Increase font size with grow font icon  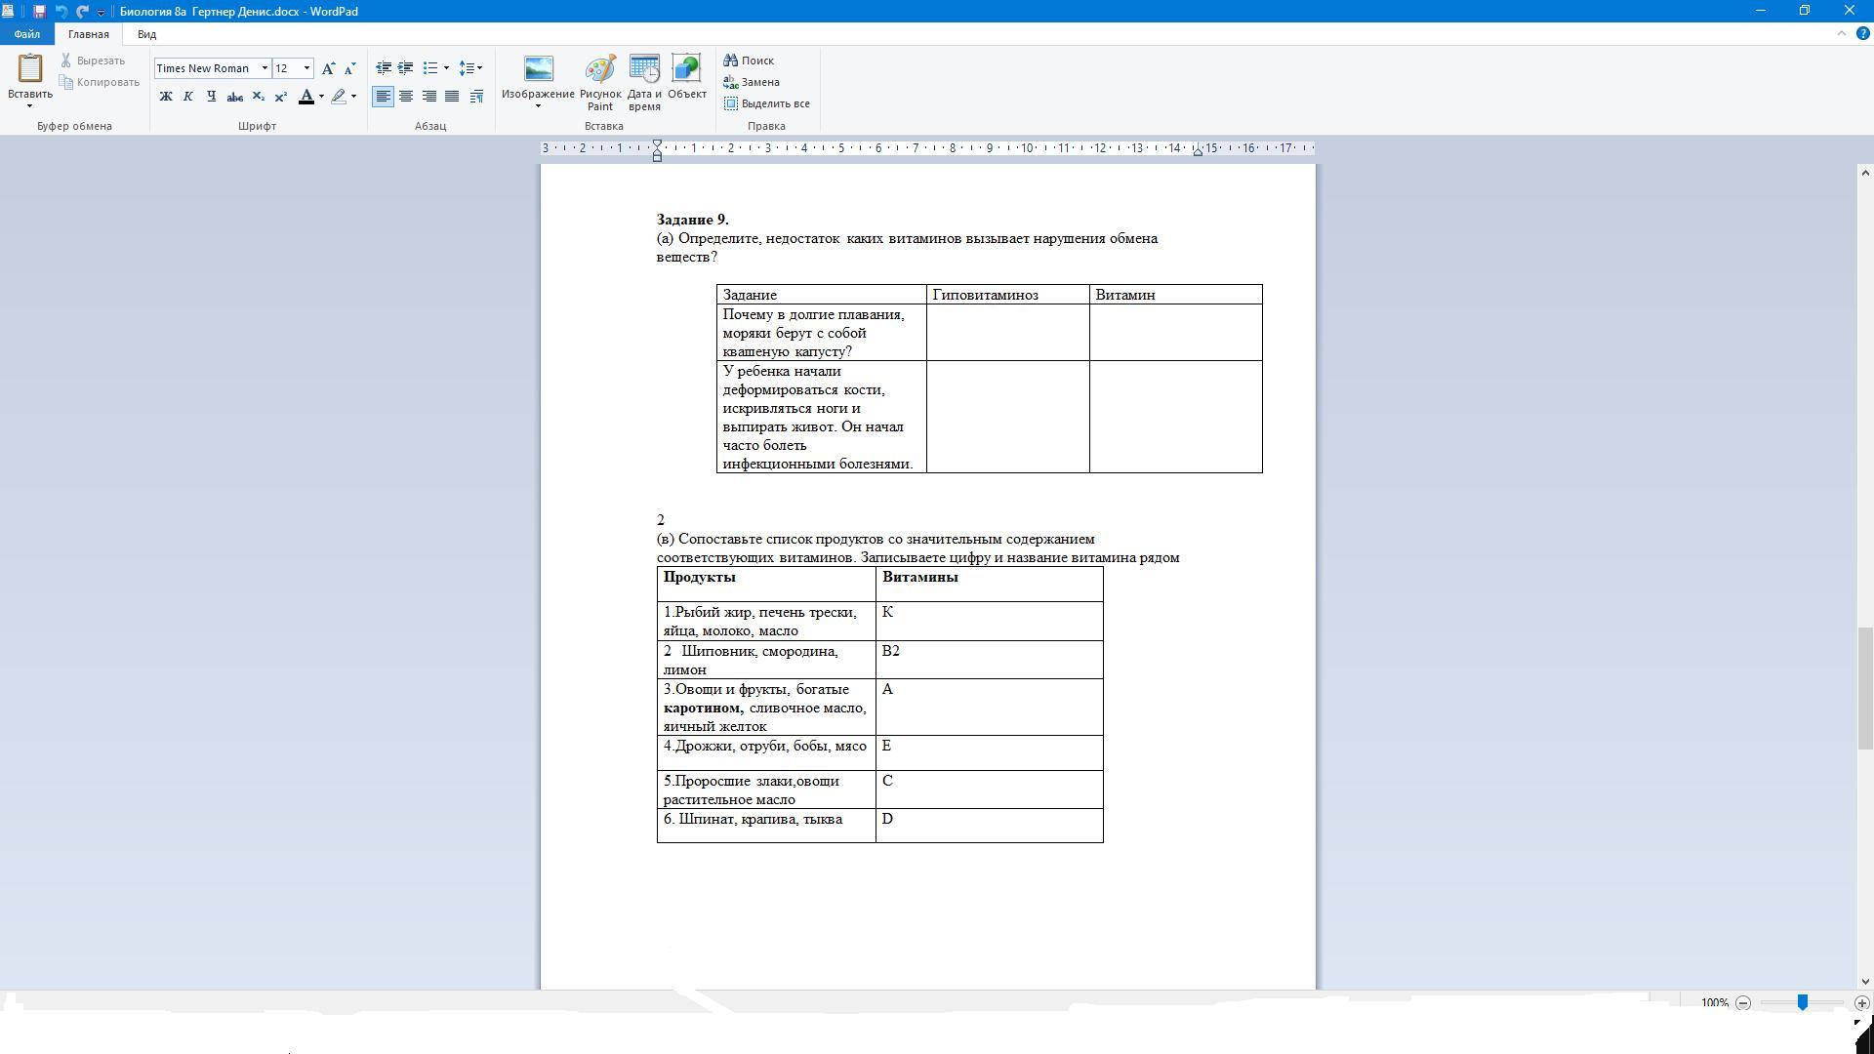[329, 68]
